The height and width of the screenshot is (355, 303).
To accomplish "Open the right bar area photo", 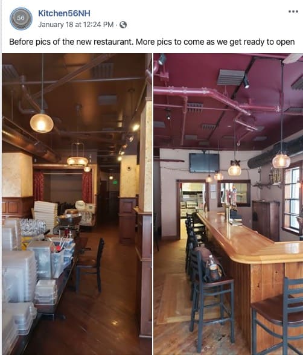I will [228, 204].
